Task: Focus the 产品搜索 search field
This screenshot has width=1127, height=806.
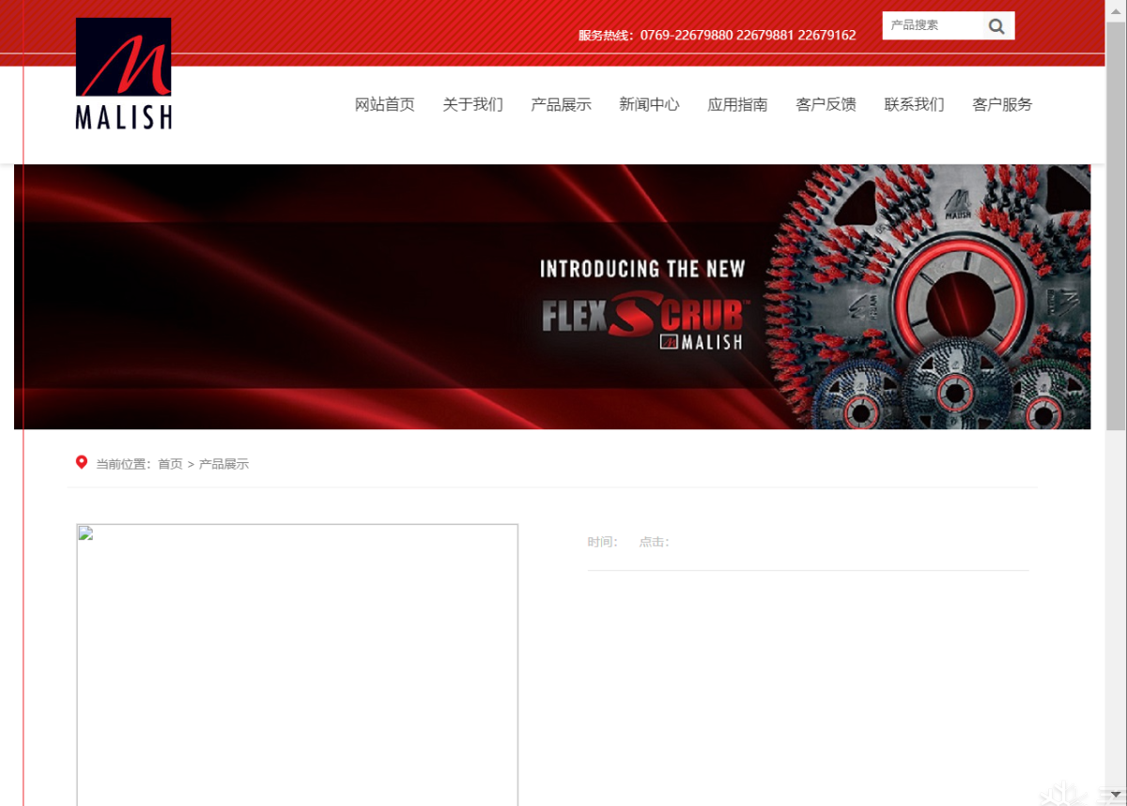Action: pyautogui.click(x=933, y=25)
